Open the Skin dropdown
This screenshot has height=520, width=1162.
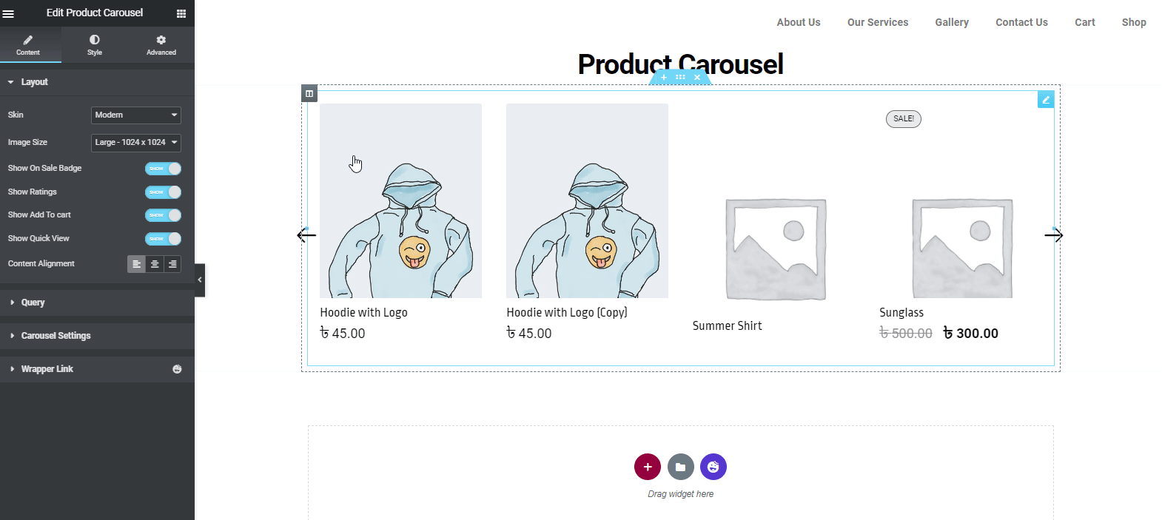tap(136, 115)
